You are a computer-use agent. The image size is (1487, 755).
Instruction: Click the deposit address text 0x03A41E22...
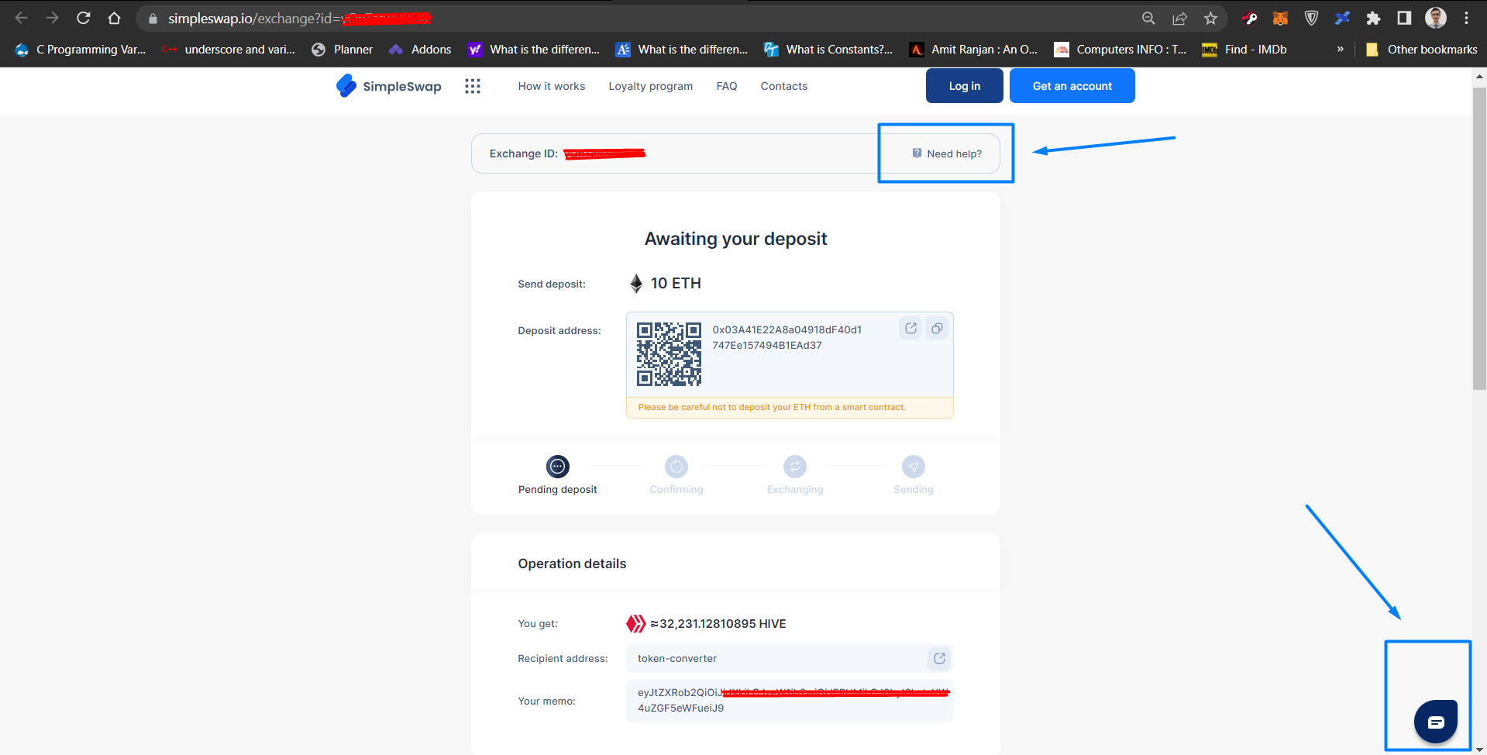point(787,337)
